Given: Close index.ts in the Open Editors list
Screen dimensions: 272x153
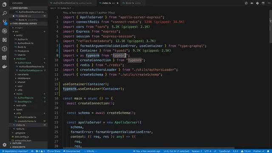Looking at the screenshot, I should click(x=14, y=16).
